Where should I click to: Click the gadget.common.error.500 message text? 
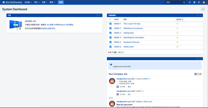122,67
